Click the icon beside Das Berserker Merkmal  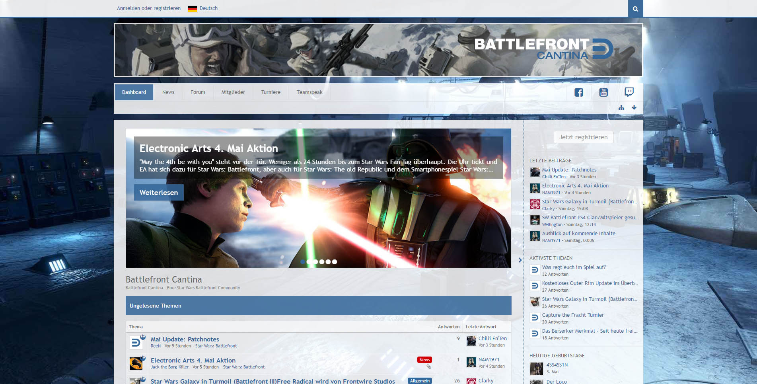tap(535, 334)
